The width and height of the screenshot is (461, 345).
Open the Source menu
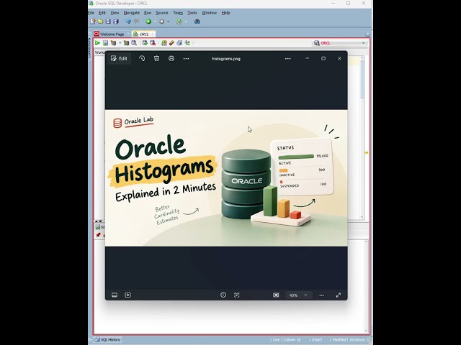pos(161,13)
